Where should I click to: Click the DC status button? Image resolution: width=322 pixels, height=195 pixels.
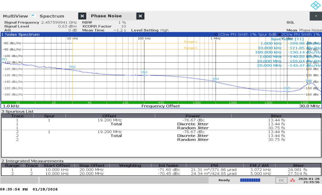(x=281, y=180)
